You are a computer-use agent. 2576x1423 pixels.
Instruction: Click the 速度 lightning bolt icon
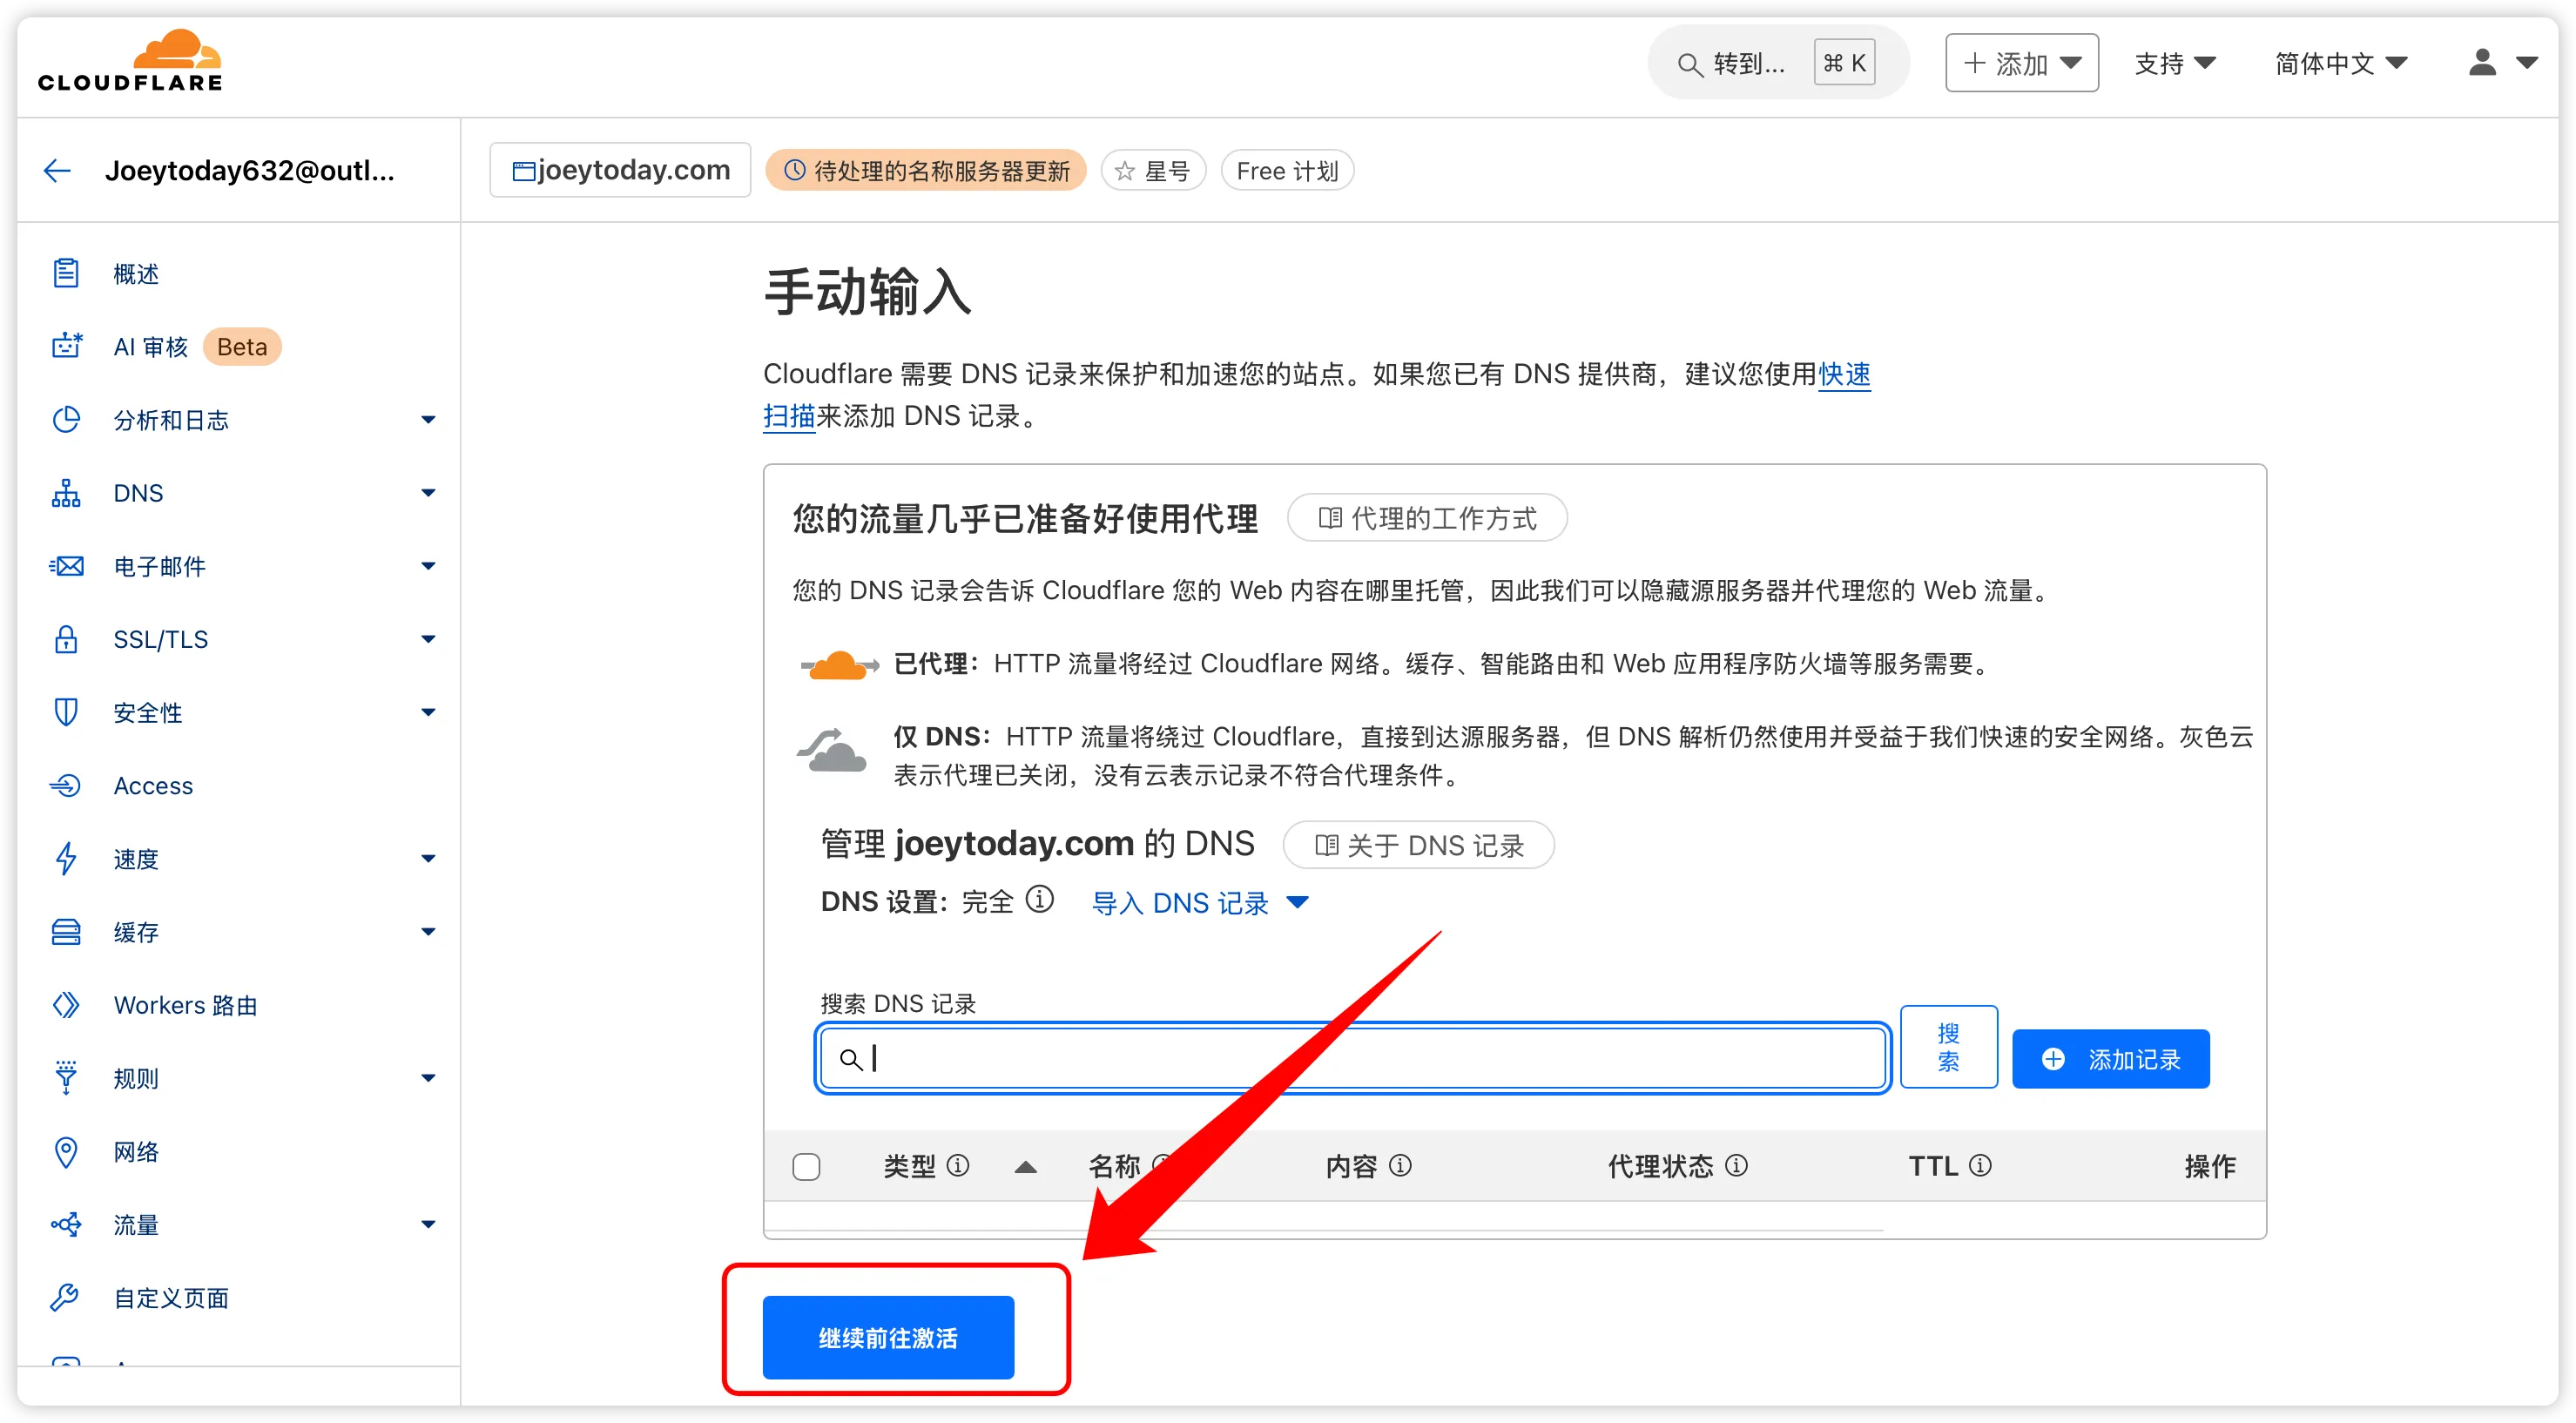pos(66,858)
